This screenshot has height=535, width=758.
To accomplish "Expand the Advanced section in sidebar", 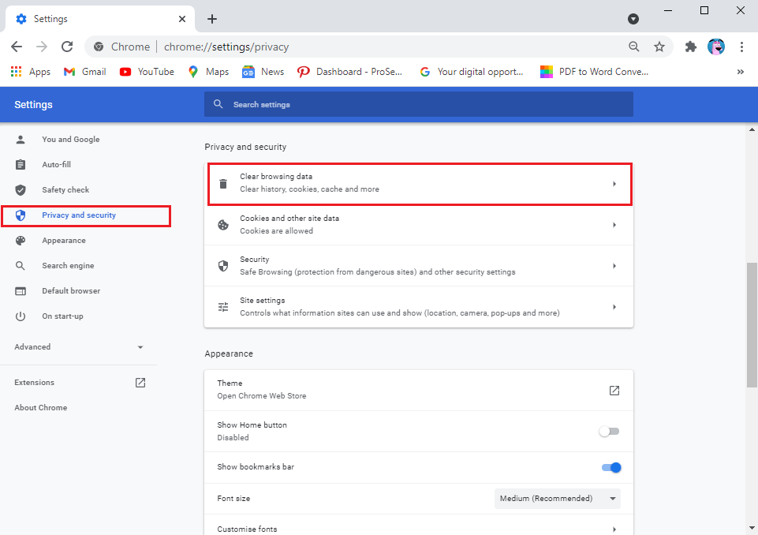I will point(78,347).
